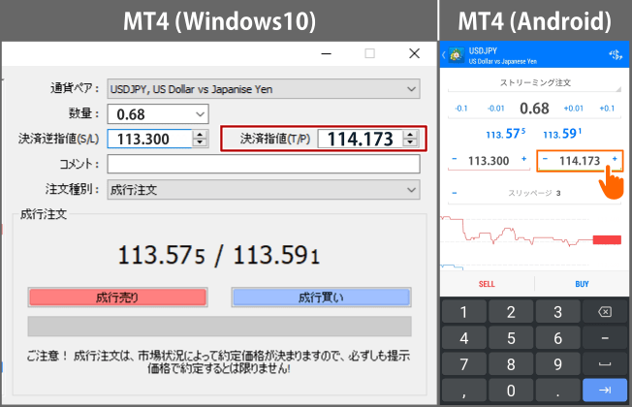Viewport: 632px width, 407px height.
Task: Click the 成行売り sell by market button
Action: [x=117, y=297]
